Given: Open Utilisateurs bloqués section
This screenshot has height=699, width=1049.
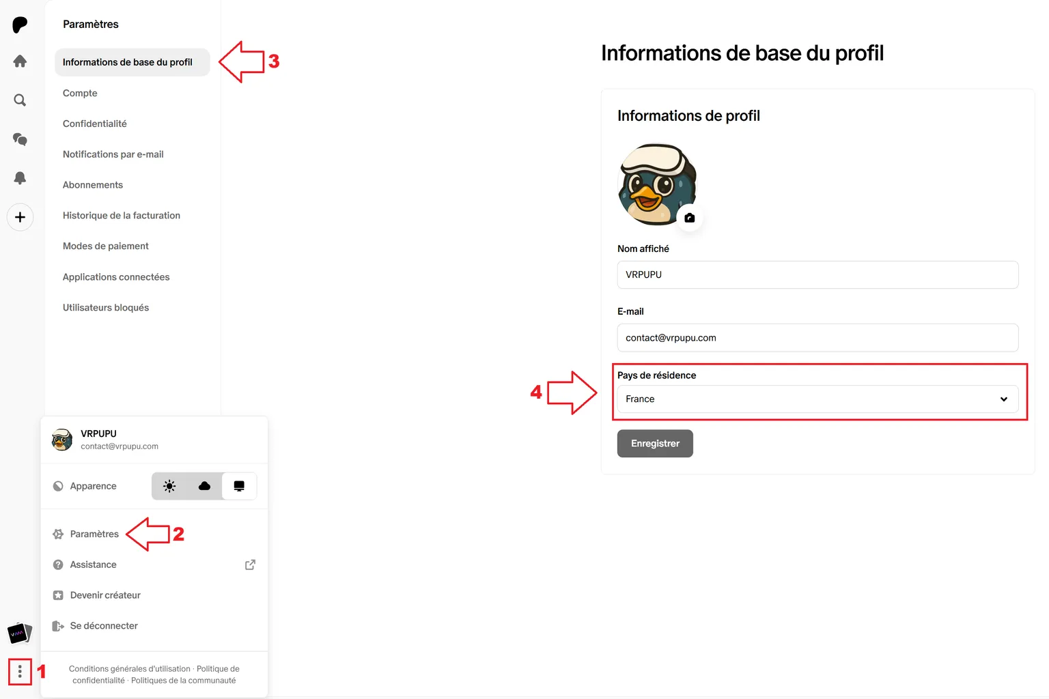Looking at the screenshot, I should pos(106,308).
